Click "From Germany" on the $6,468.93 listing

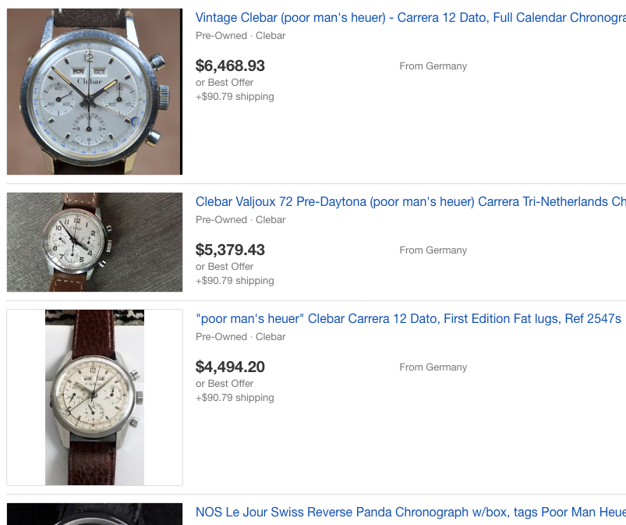[433, 66]
